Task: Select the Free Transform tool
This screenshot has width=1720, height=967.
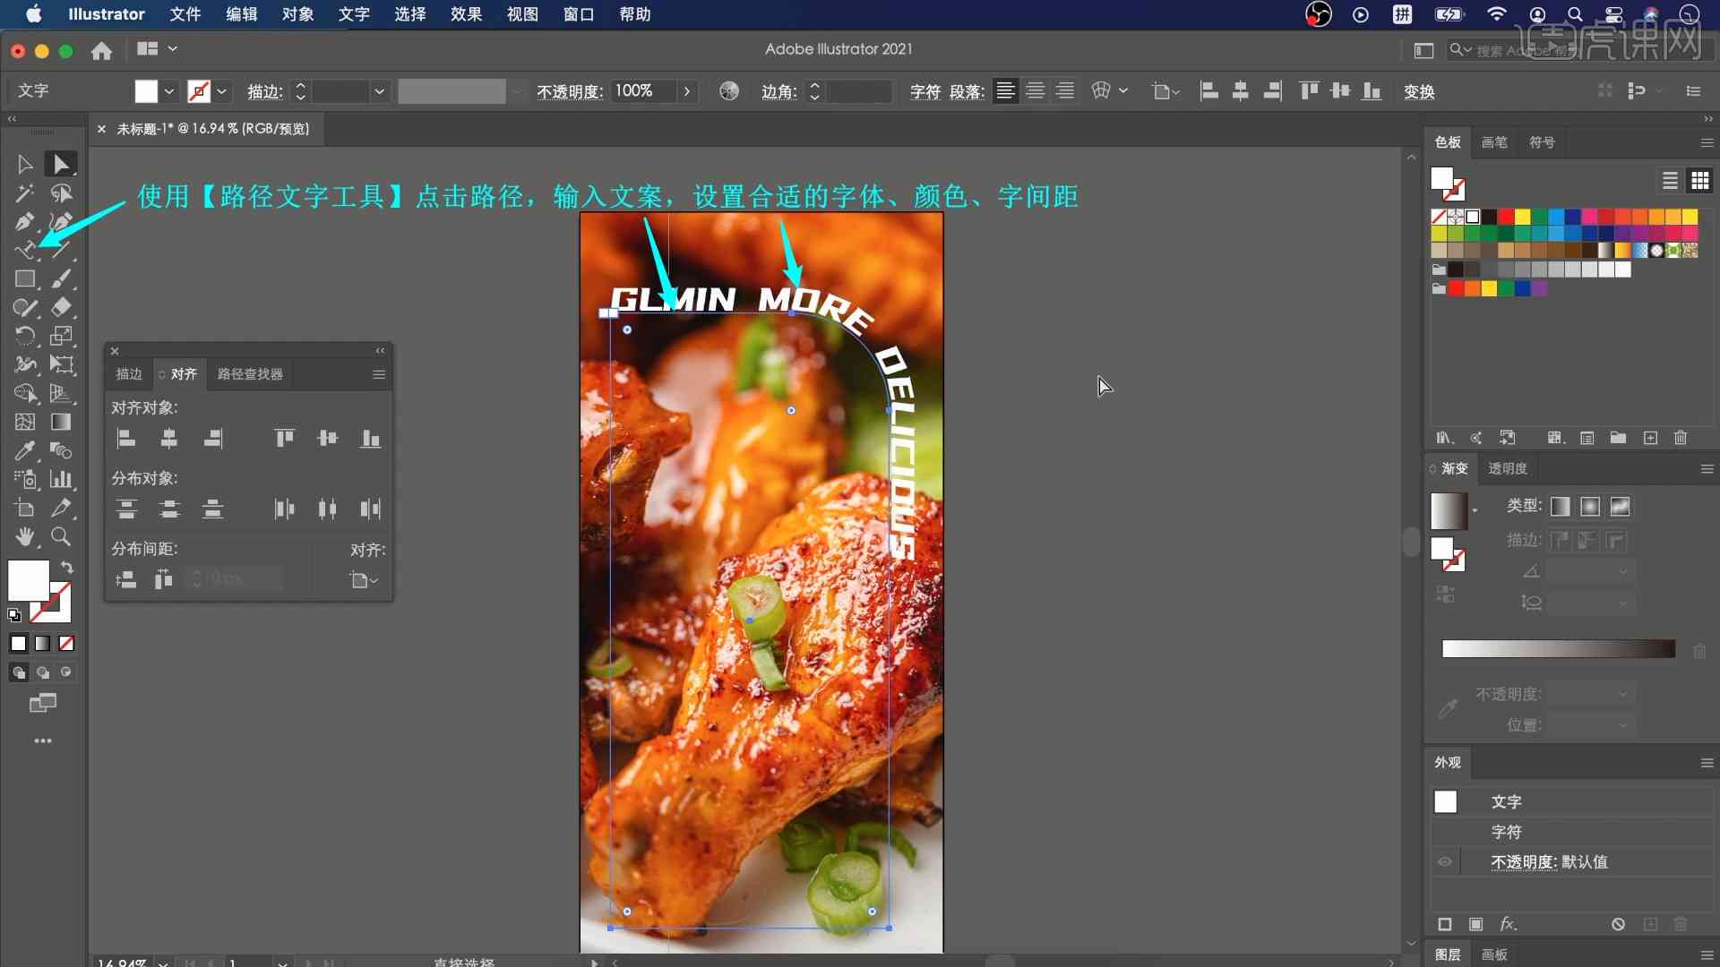Action: pos(61,364)
